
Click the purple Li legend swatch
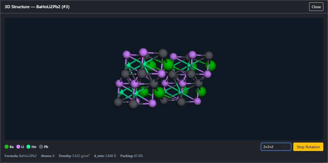point(18,147)
